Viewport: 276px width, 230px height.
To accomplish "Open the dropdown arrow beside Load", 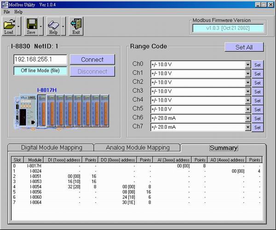I will 19,26.
